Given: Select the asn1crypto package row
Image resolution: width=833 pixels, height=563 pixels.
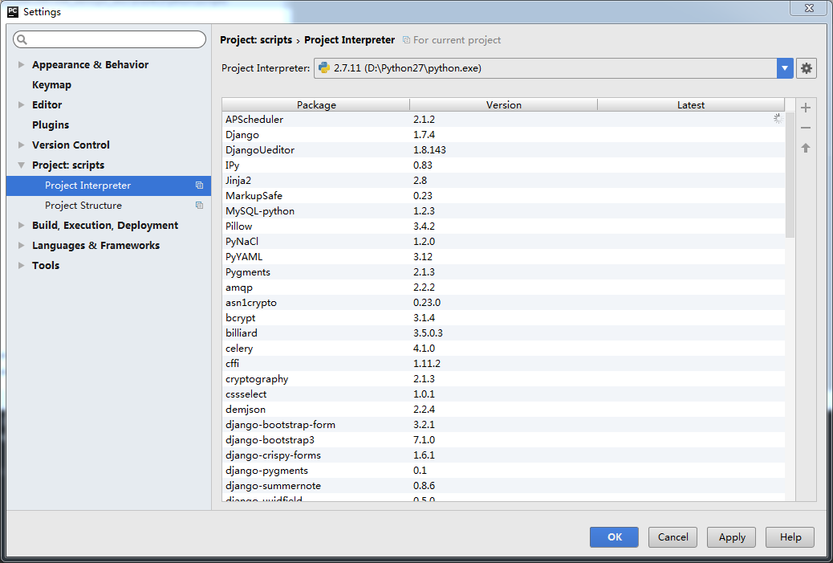Looking at the screenshot, I should click(x=503, y=303).
